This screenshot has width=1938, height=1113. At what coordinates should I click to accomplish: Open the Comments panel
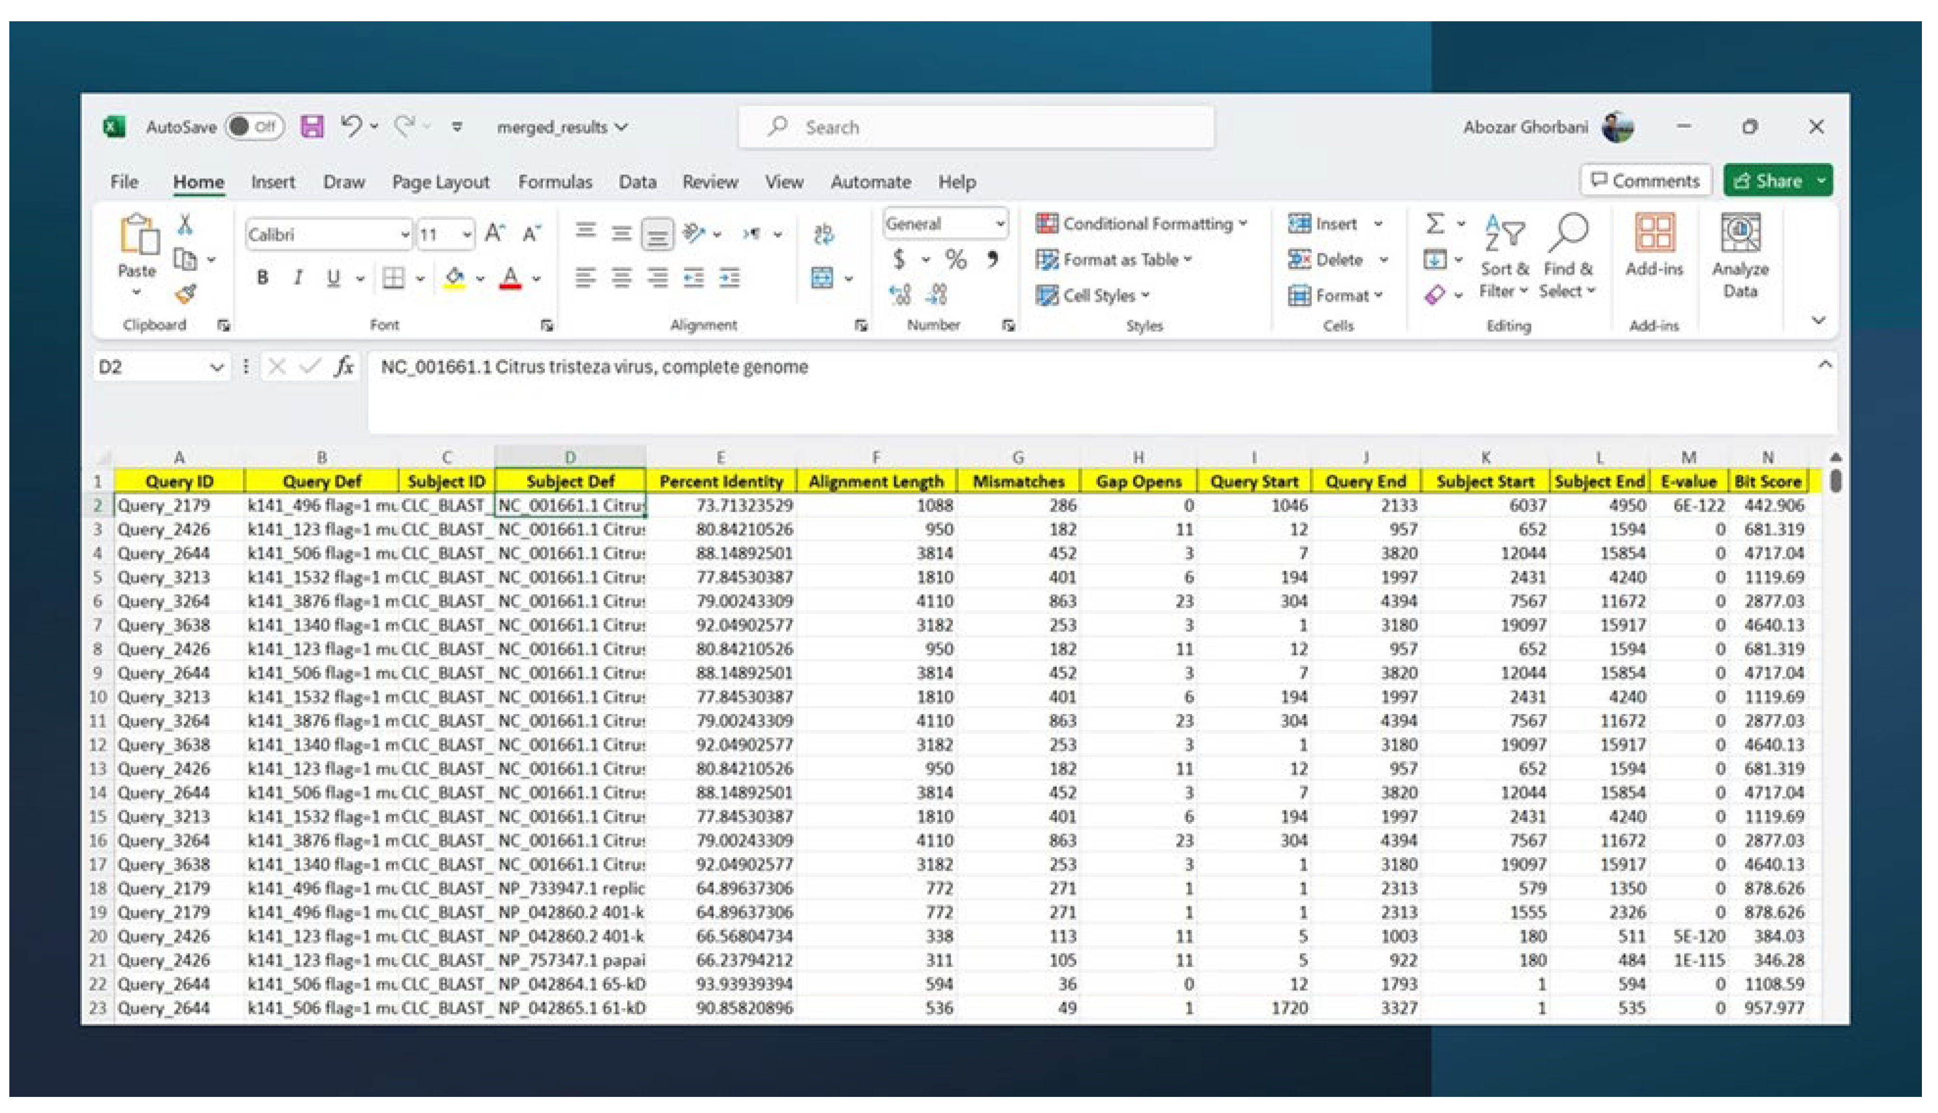1645,181
